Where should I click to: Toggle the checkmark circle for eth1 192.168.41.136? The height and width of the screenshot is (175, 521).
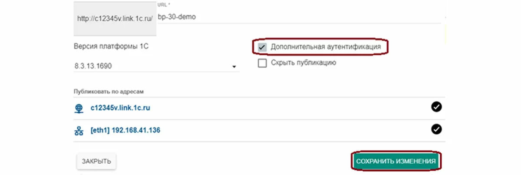tap(436, 129)
